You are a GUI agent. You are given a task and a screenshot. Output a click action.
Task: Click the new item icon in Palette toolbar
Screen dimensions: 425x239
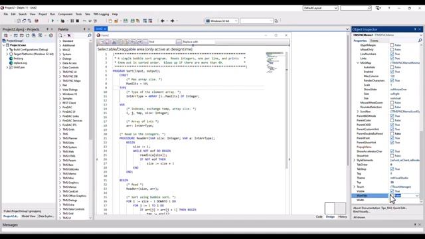[60, 35]
